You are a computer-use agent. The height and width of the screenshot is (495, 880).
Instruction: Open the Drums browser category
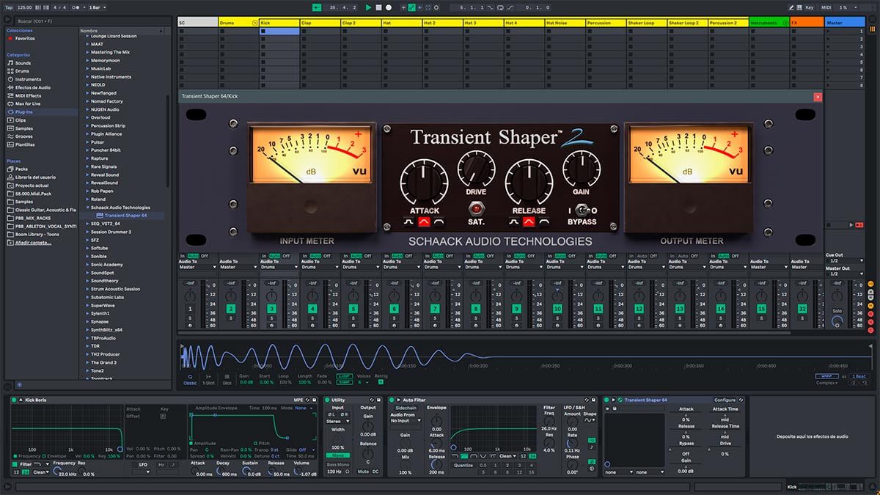(22, 71)
